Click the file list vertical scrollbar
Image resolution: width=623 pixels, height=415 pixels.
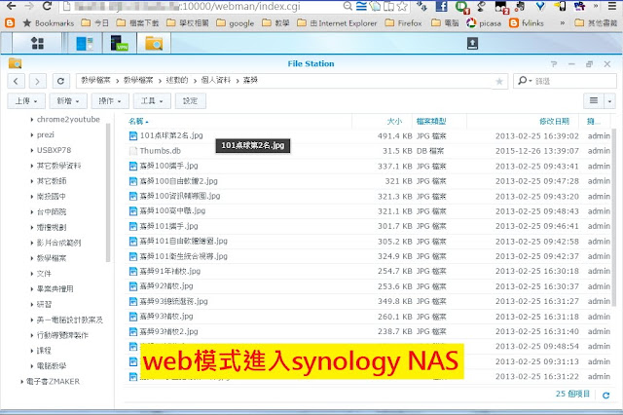(x=614, y=216)
